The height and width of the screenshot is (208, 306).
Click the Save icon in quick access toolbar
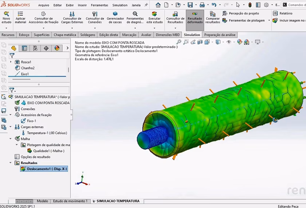(x=190, y=5)
